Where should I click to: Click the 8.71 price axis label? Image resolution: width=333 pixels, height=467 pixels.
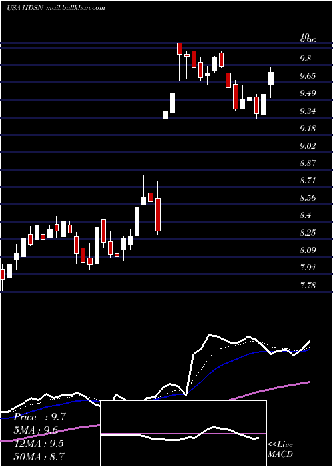308,181
